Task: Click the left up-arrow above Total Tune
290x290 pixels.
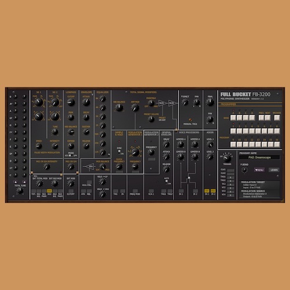Action: pos(16,182)
